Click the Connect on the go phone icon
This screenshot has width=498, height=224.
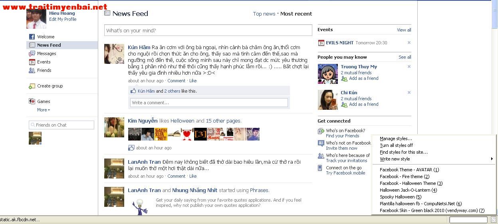point(320,168)
